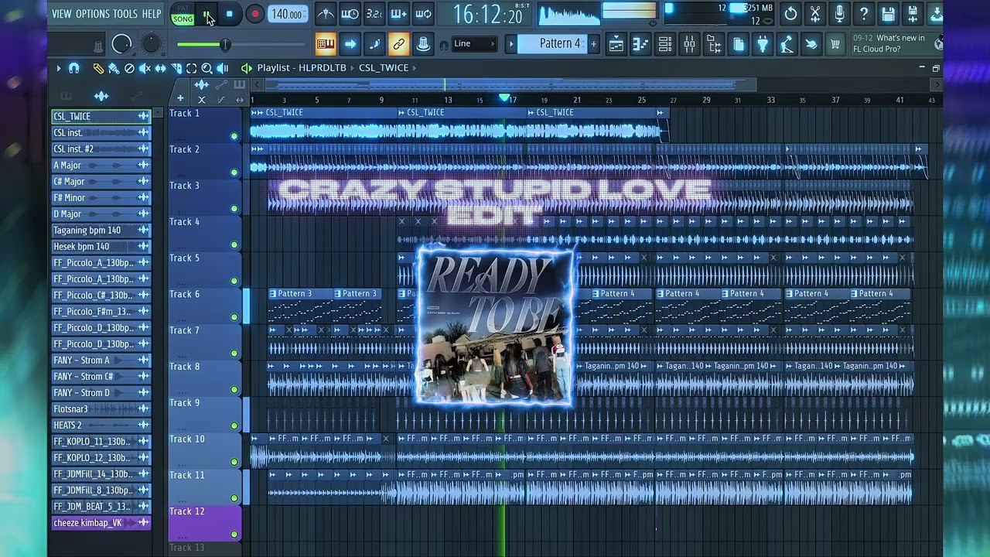Viewport: 990px width, 557px height.
Task: Open first Pattern 3 clip menu on Track 6
Action: (x=273, y=294)
